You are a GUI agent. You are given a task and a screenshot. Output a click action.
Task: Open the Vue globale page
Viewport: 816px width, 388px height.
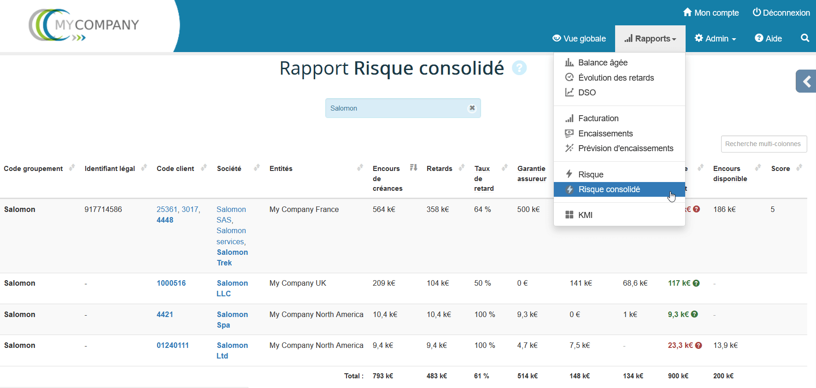tap(579, 39)
